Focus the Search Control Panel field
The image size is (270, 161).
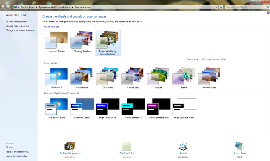point(245,7)
